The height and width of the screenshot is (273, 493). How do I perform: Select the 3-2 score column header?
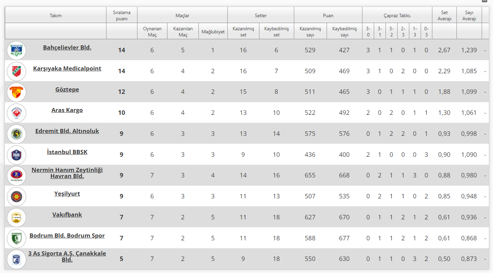pyautogui.click(x=391, y=32)
